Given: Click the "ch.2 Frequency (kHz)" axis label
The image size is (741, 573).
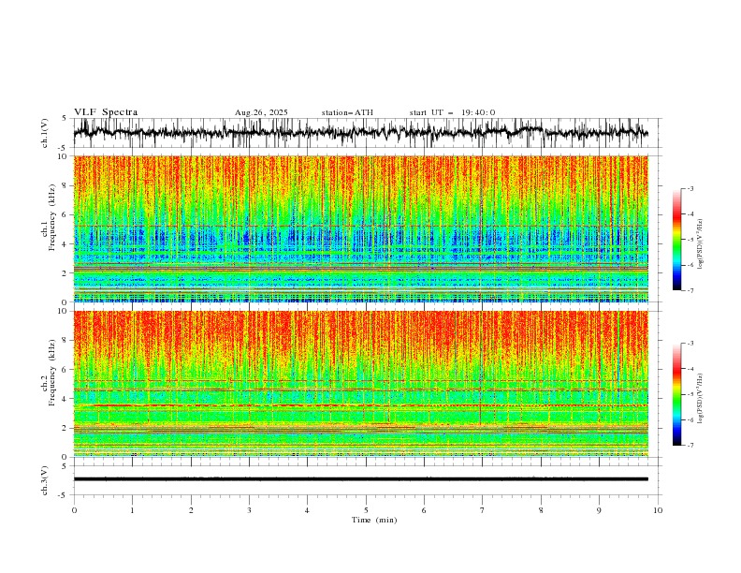Looking at the screenshot, I should point(49,373).
